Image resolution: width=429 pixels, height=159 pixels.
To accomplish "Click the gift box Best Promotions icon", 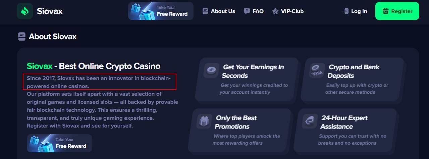I will [203, 121].
